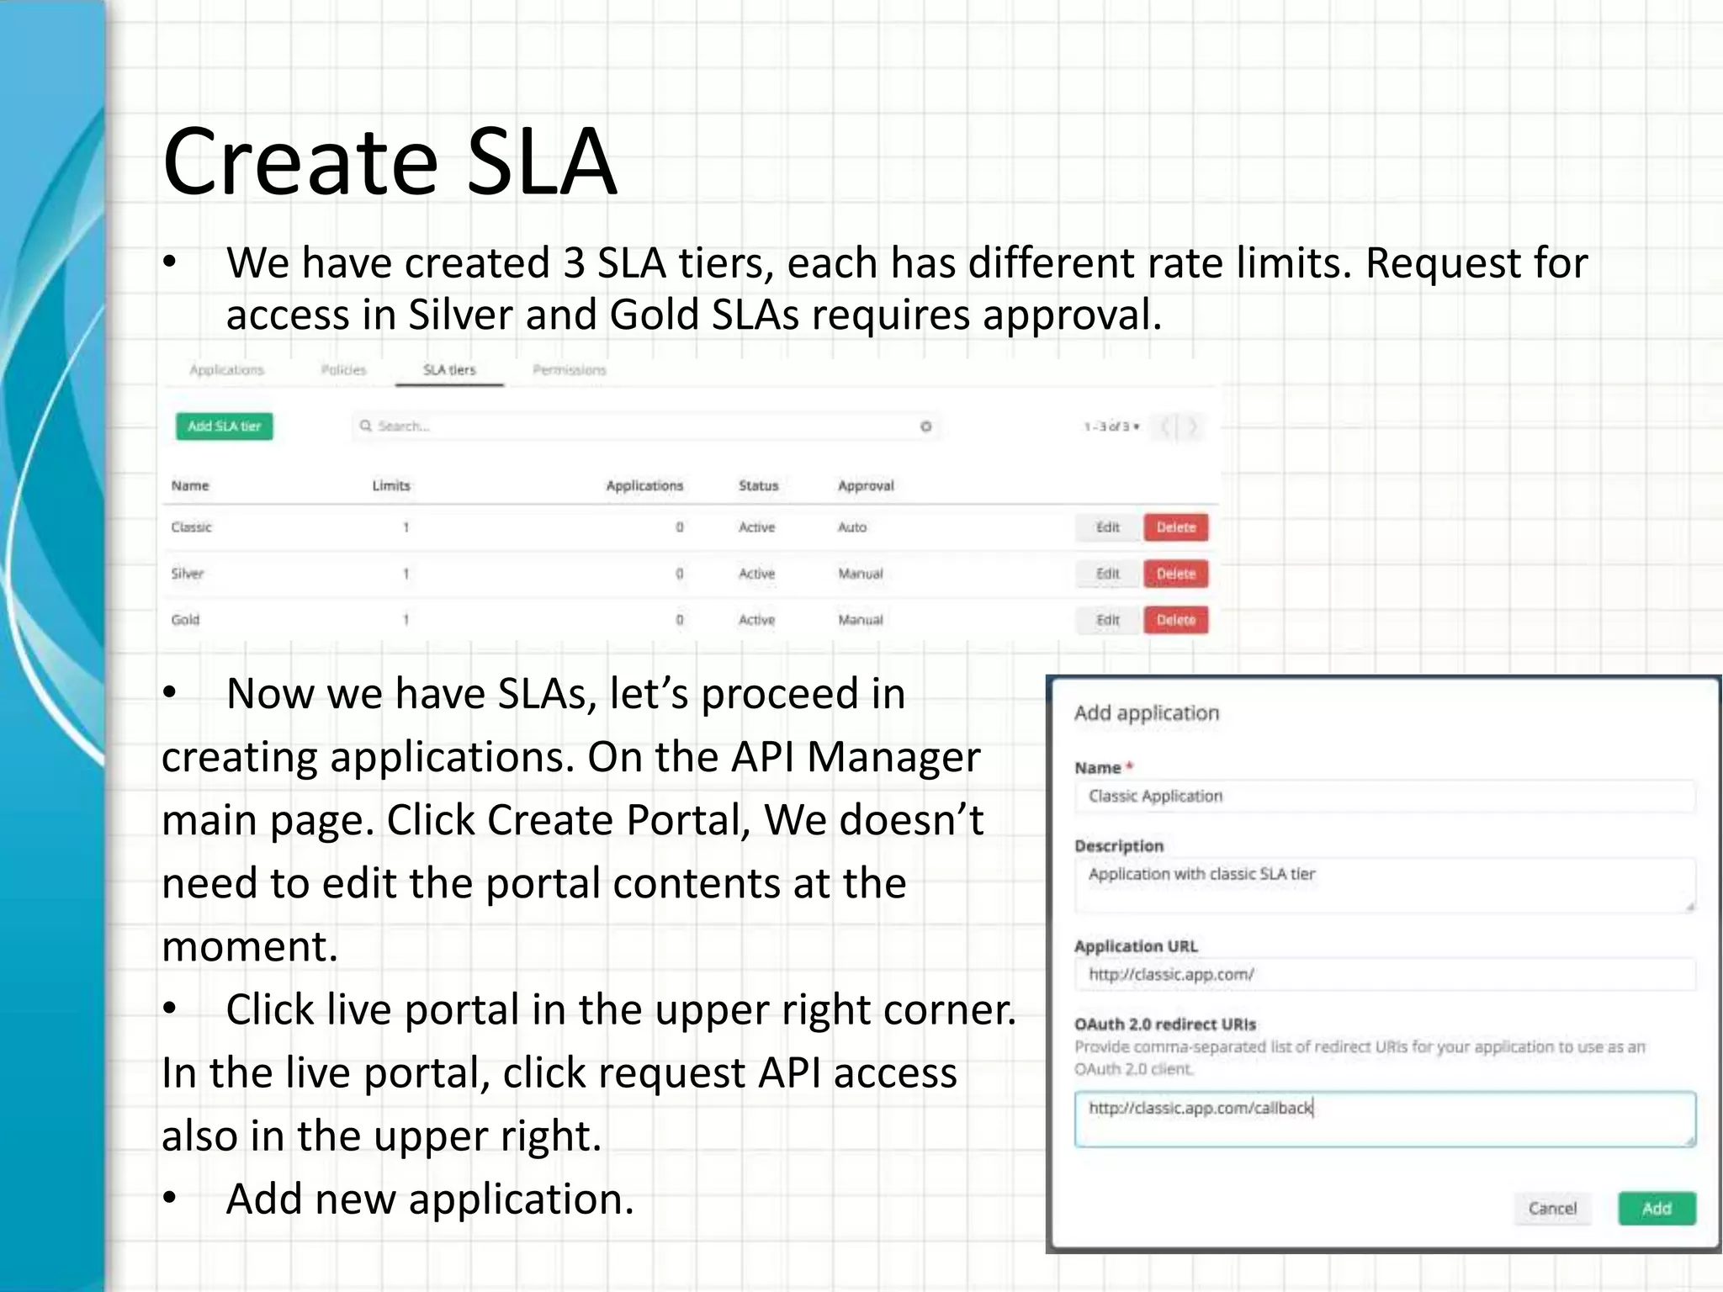Image resolution: width=1723 pixels, height=1292 pixels.
Task: Click the Approval column header
Action: coord(866,485)
